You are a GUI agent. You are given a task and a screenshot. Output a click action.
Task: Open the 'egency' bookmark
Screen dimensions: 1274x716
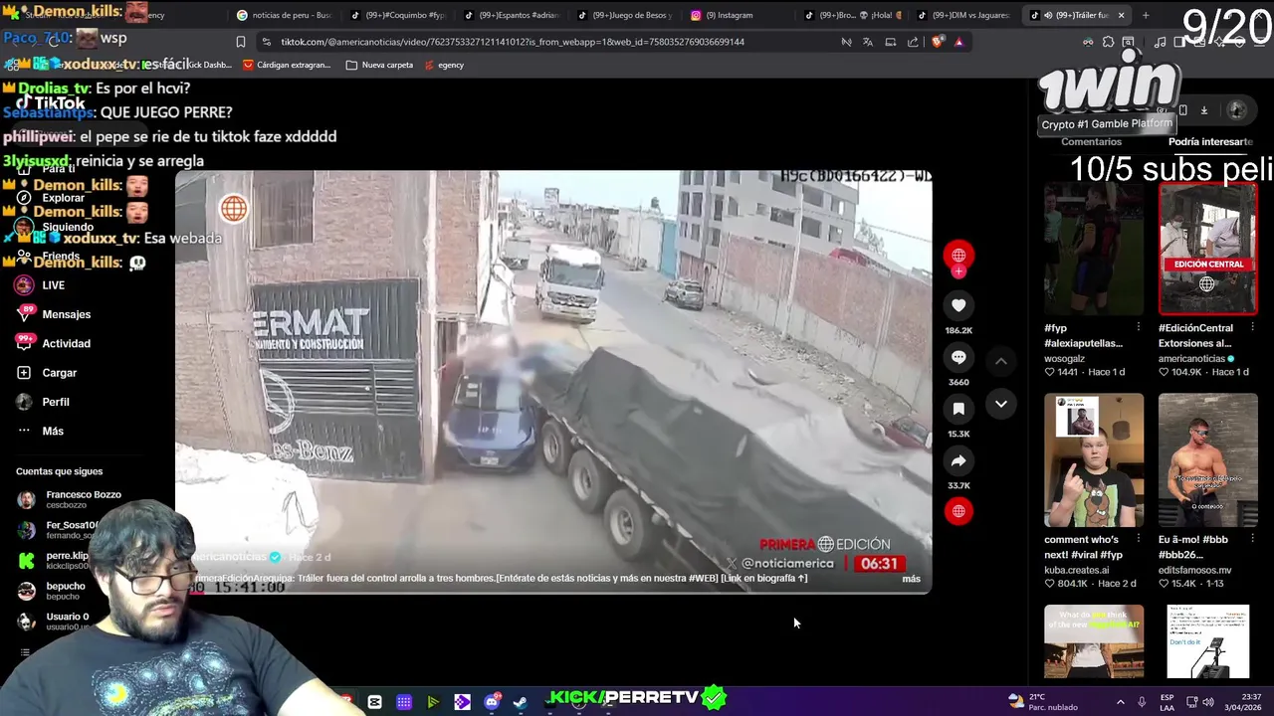(x=444, y=65)
